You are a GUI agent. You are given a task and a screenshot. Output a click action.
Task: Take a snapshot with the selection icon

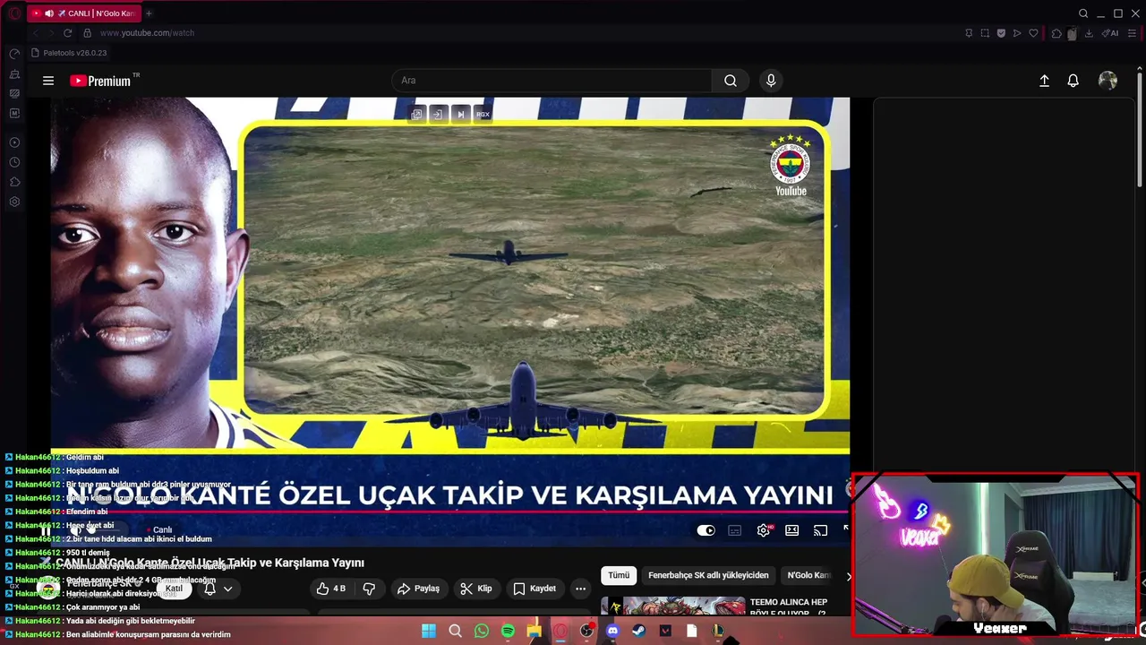pyautogui.click(x=985, y=33)
